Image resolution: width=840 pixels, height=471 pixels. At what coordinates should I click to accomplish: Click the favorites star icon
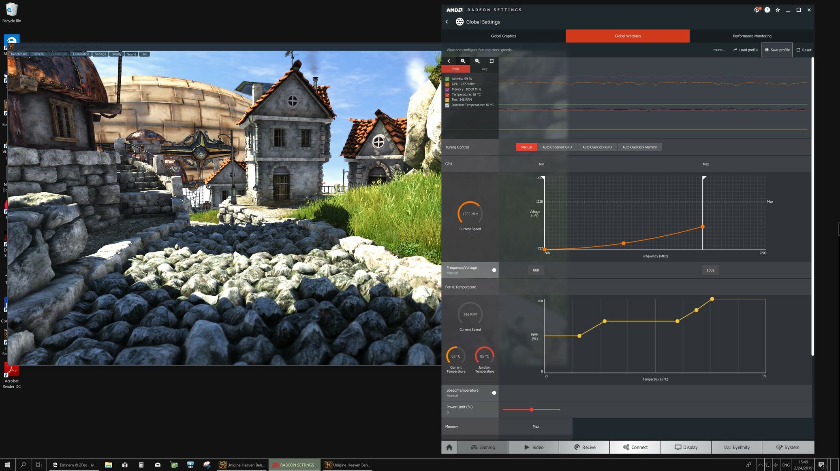(x=778, y=10)
